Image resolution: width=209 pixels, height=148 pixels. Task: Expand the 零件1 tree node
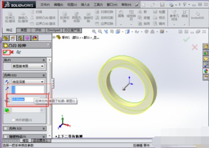coord(54,37)
